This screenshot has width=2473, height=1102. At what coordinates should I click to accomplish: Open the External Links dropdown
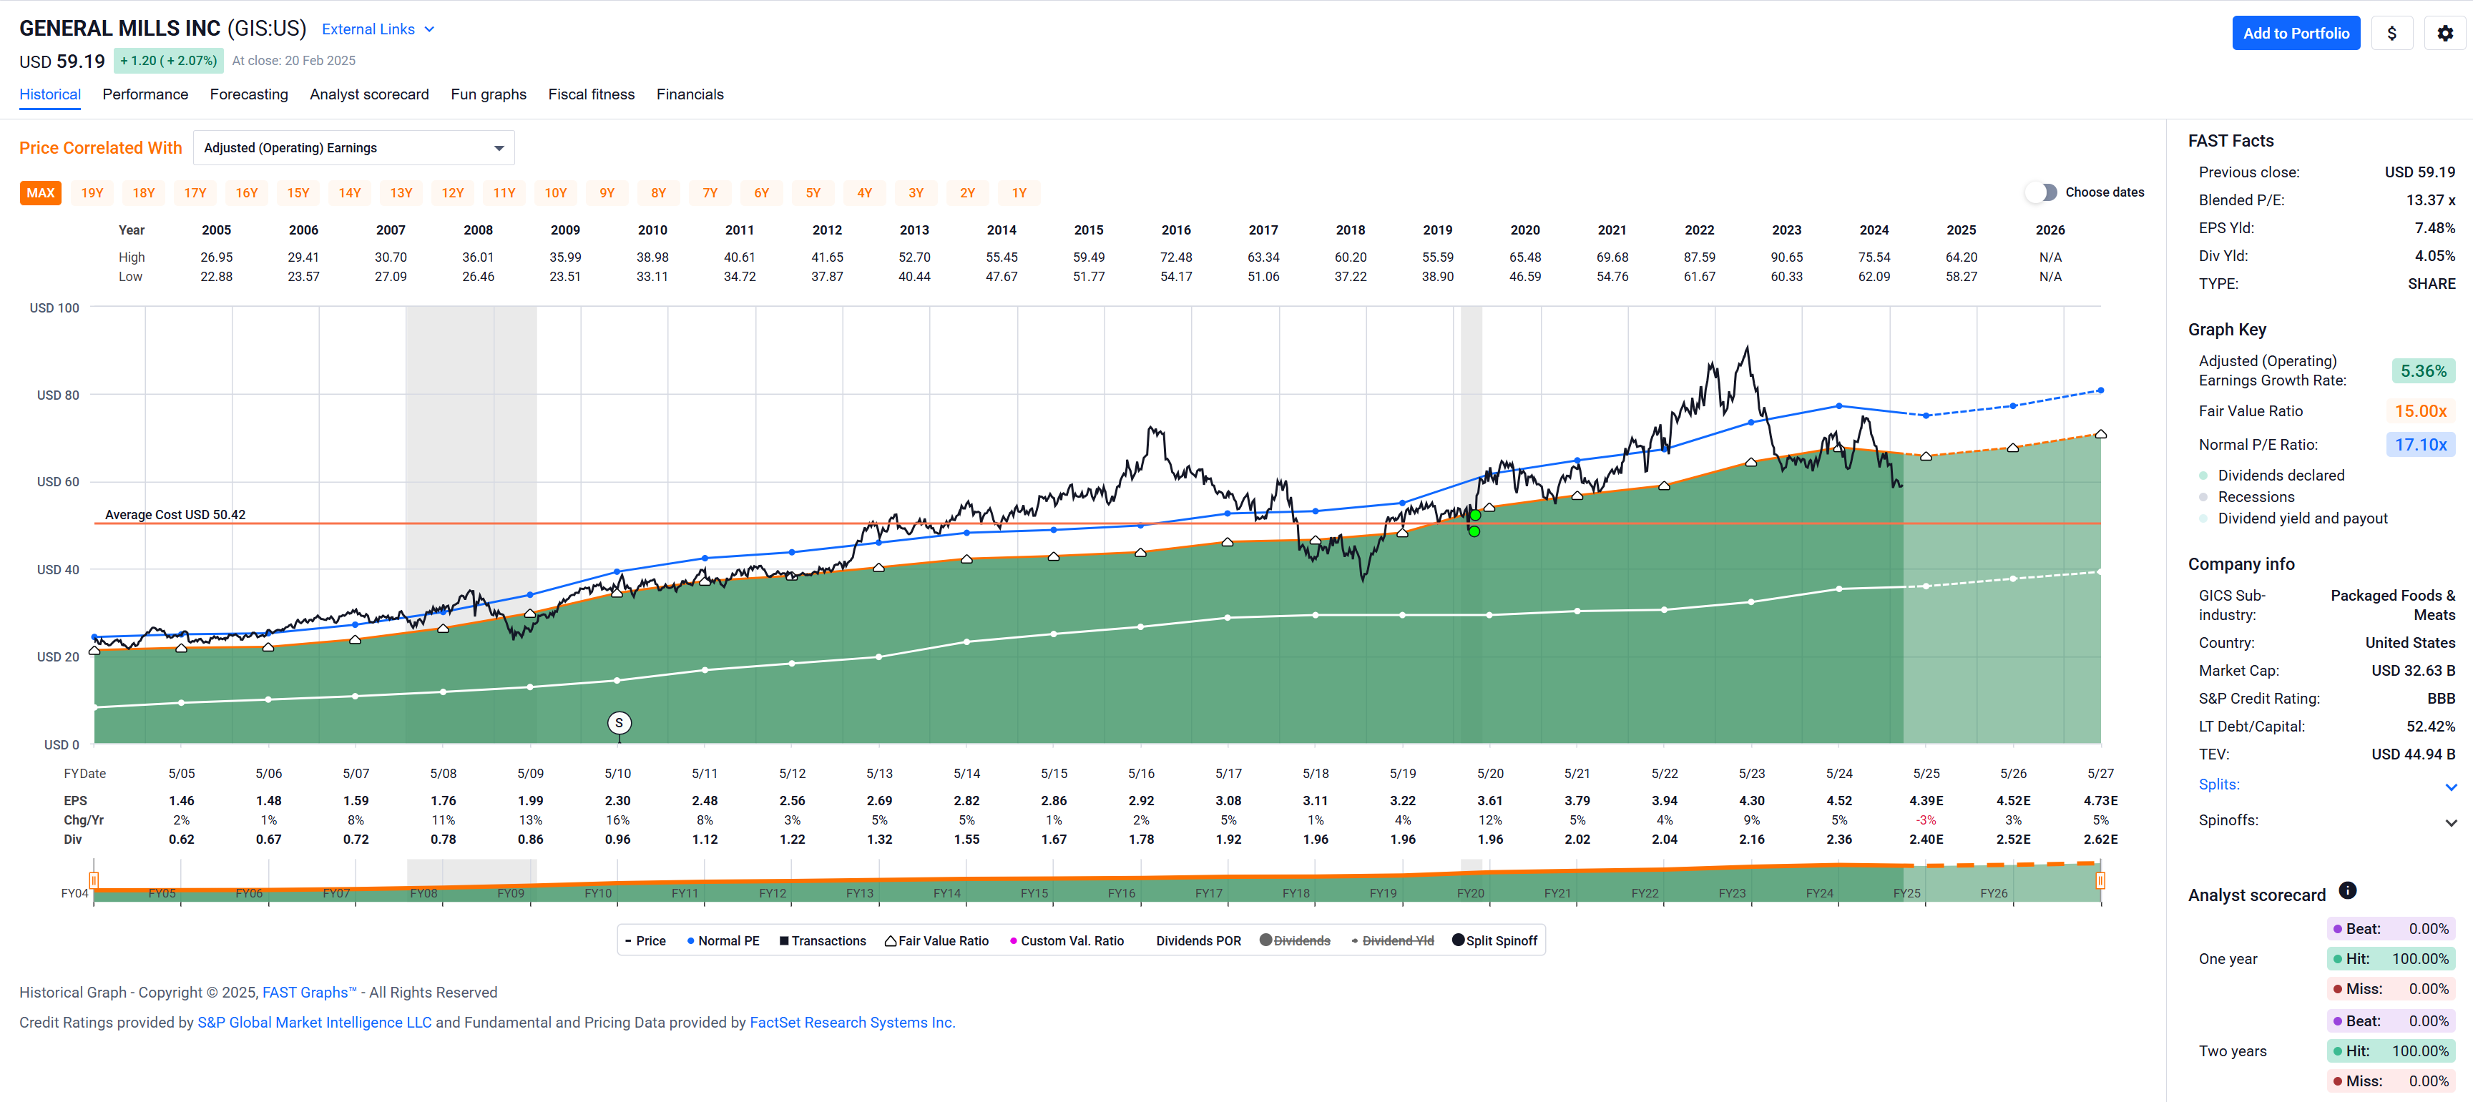tap(378, 29)
